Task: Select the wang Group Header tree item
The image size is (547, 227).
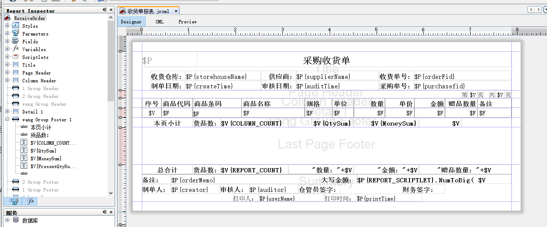Action: point(44,104)
